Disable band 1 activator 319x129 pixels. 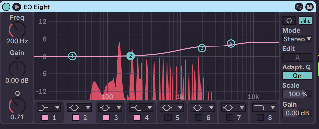point(45,118)
